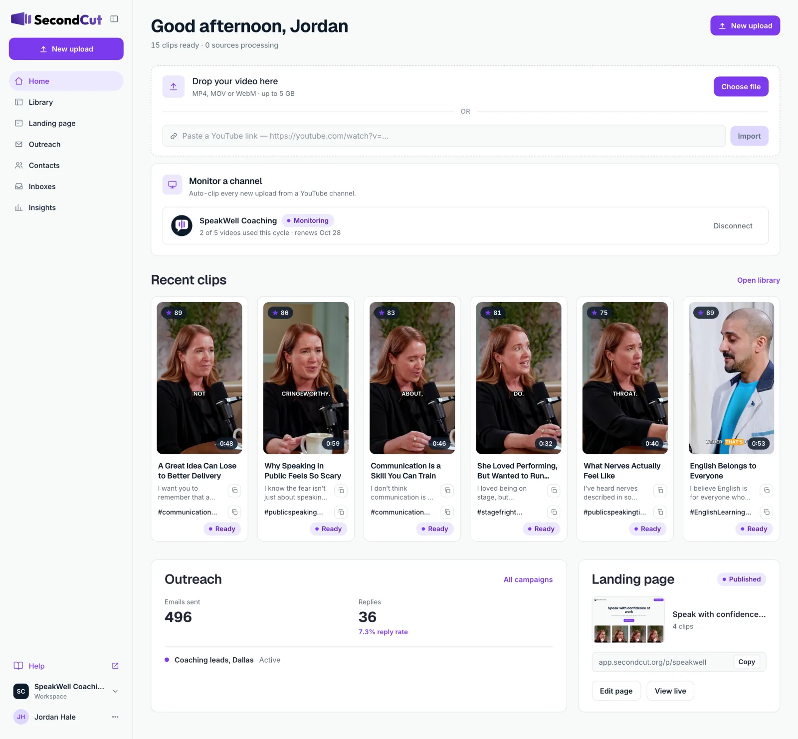
Task: Click Edit page button
Action: [616, 691]
